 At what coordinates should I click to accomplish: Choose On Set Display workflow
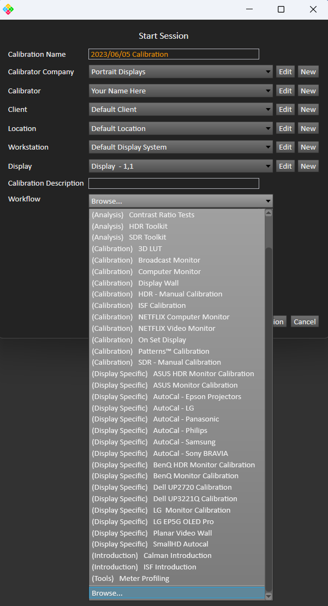pos(177,340)
